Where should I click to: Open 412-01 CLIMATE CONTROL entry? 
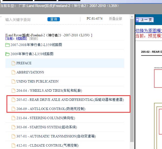pos(47,146)
